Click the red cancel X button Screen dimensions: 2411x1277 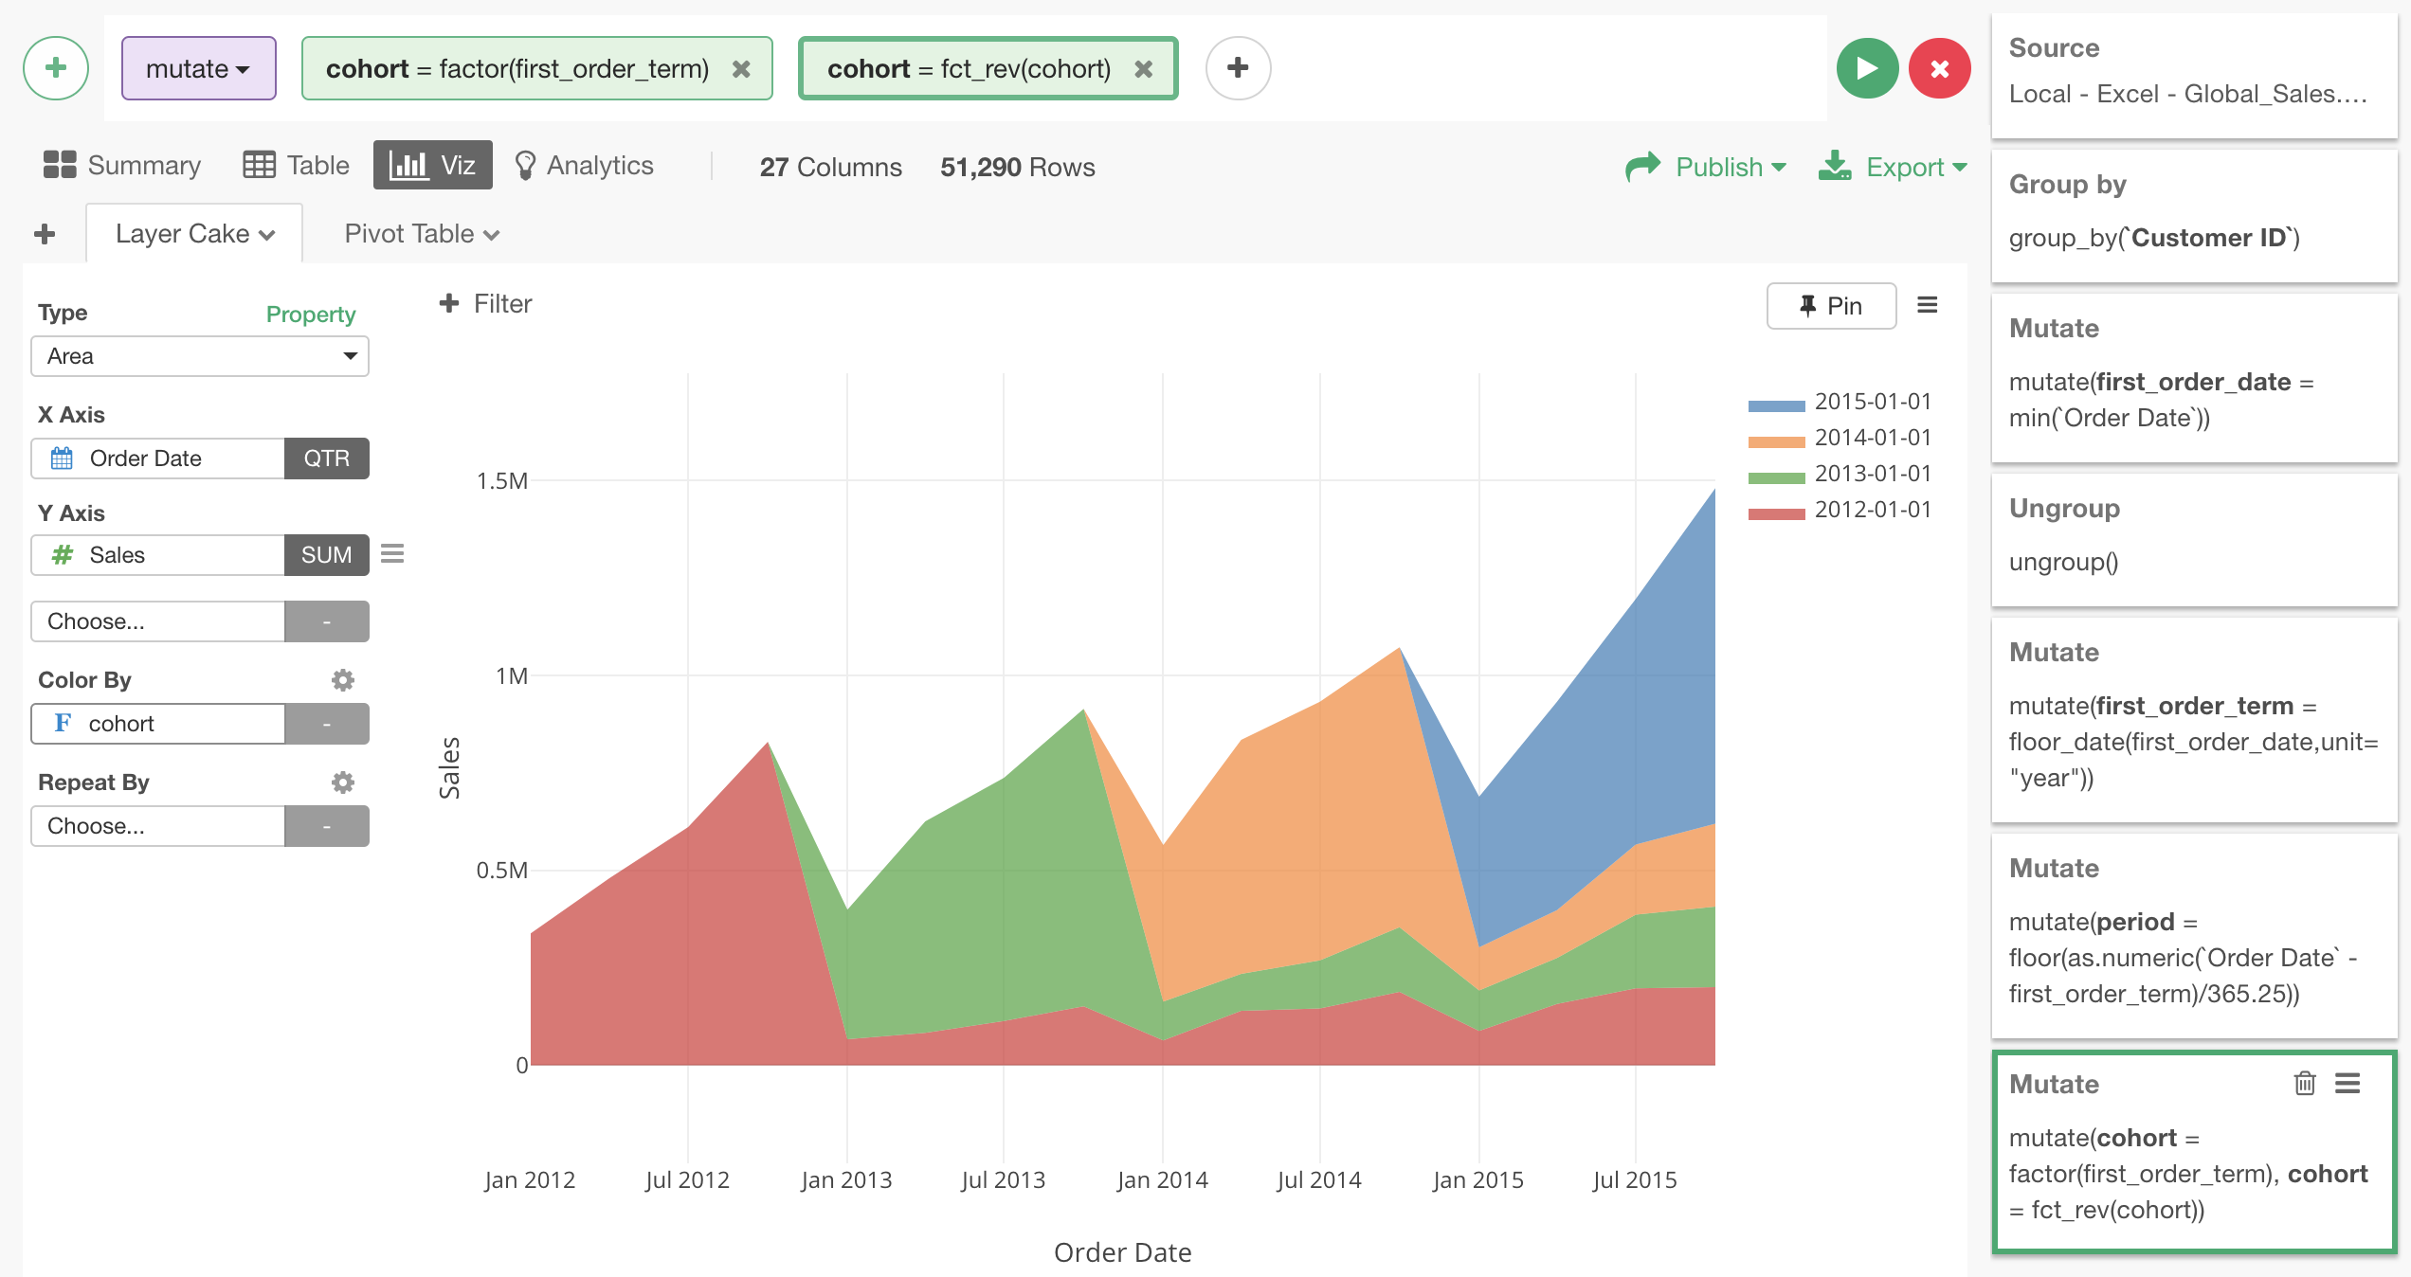click(1939, 68)
